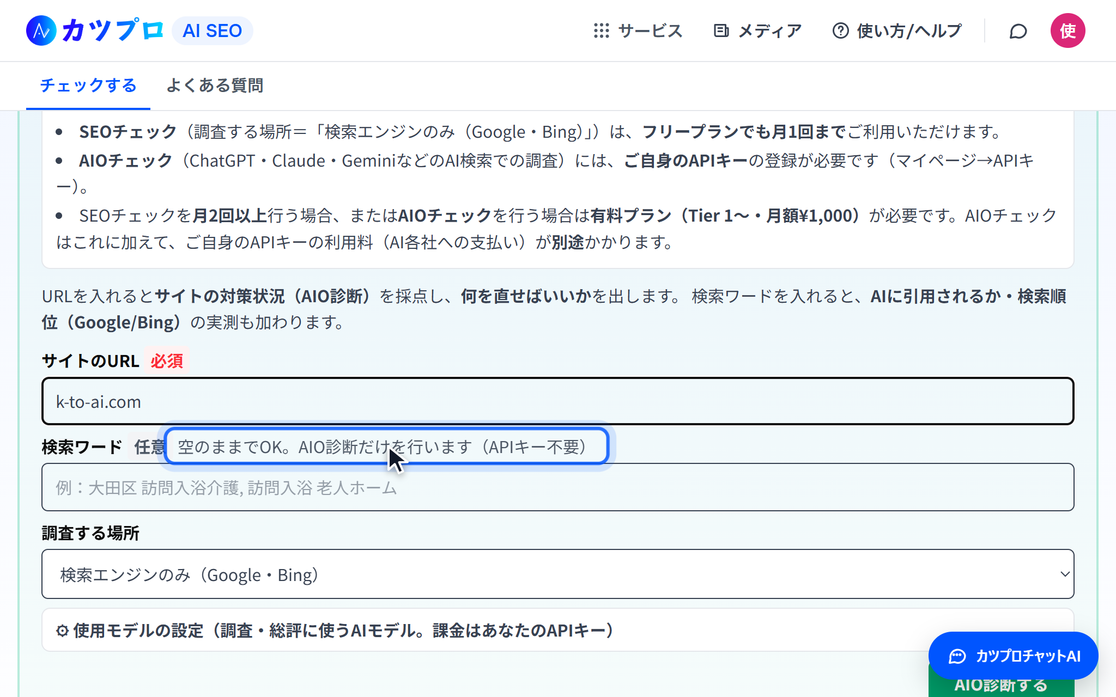Screen dimensions: 1116x697
Task: Focus the サイトのURL input field
Action: tap(557, 401)
